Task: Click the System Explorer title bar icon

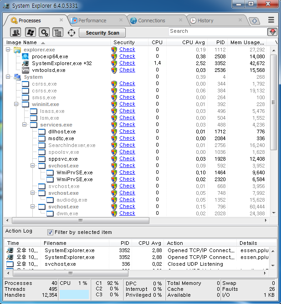Action: [x=6, y=6]
